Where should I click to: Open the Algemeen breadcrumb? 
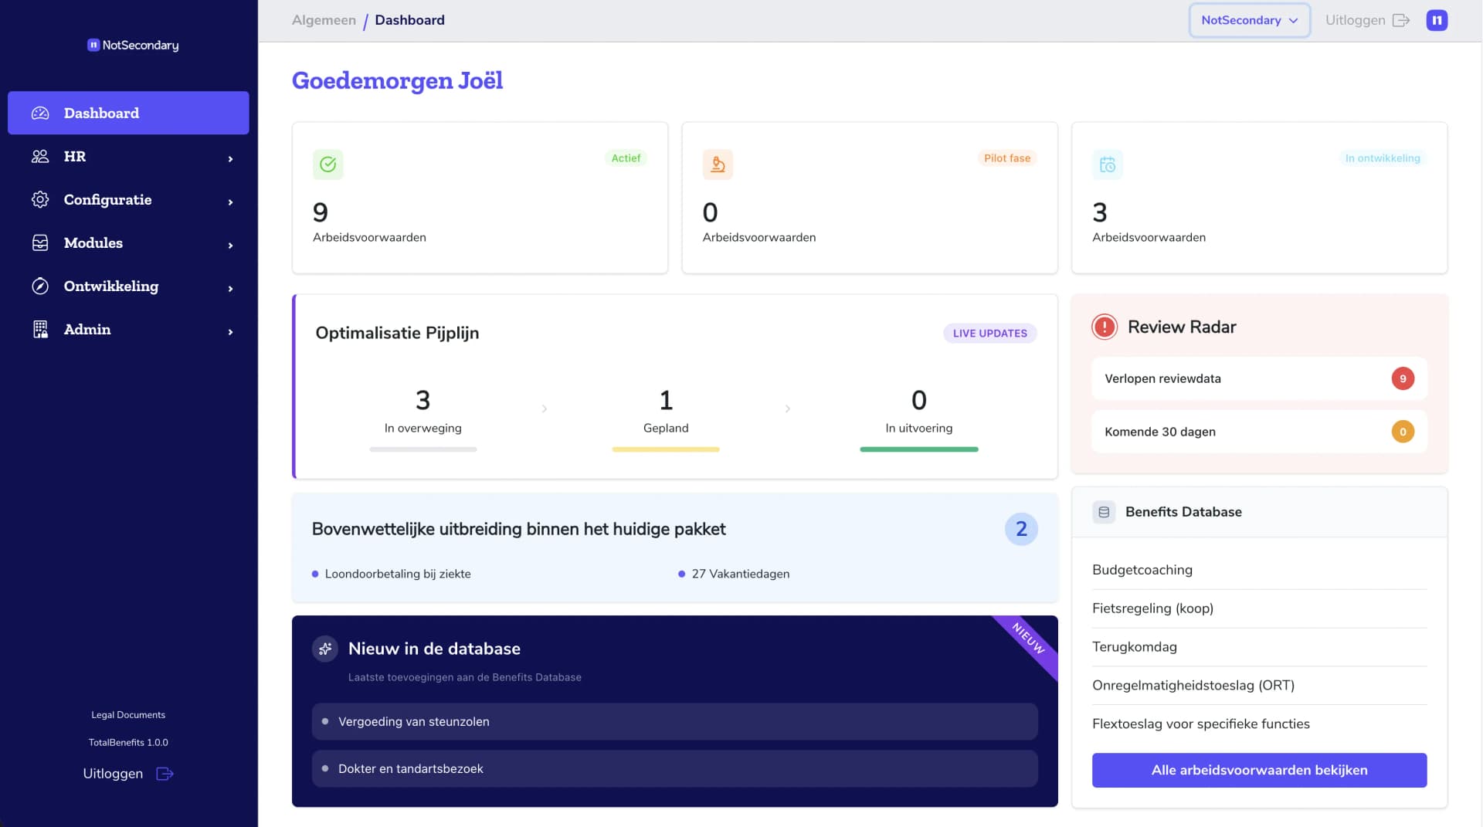point(324,20)
